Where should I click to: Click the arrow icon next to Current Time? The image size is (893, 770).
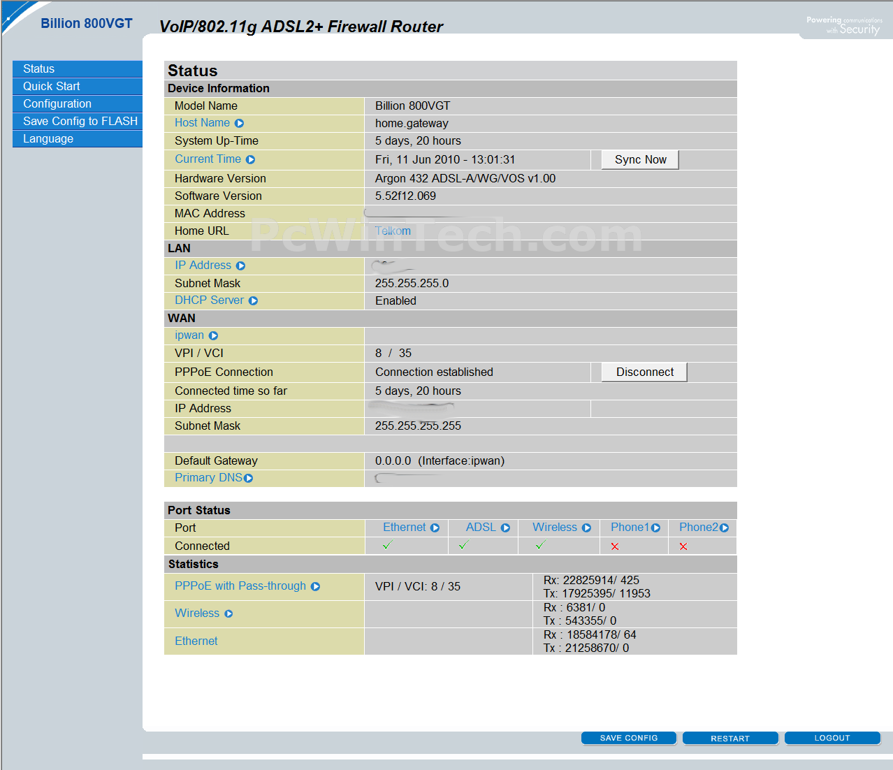(250, 160)
